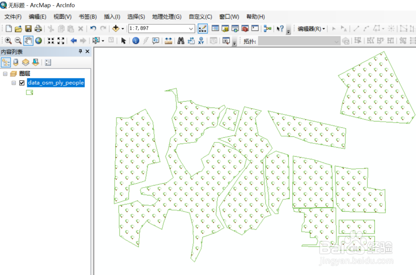Image resolution: width=416 pixels, height=275 pixels.
Task: Open the 选择(S) menu
Action: (x=136, y=17)
